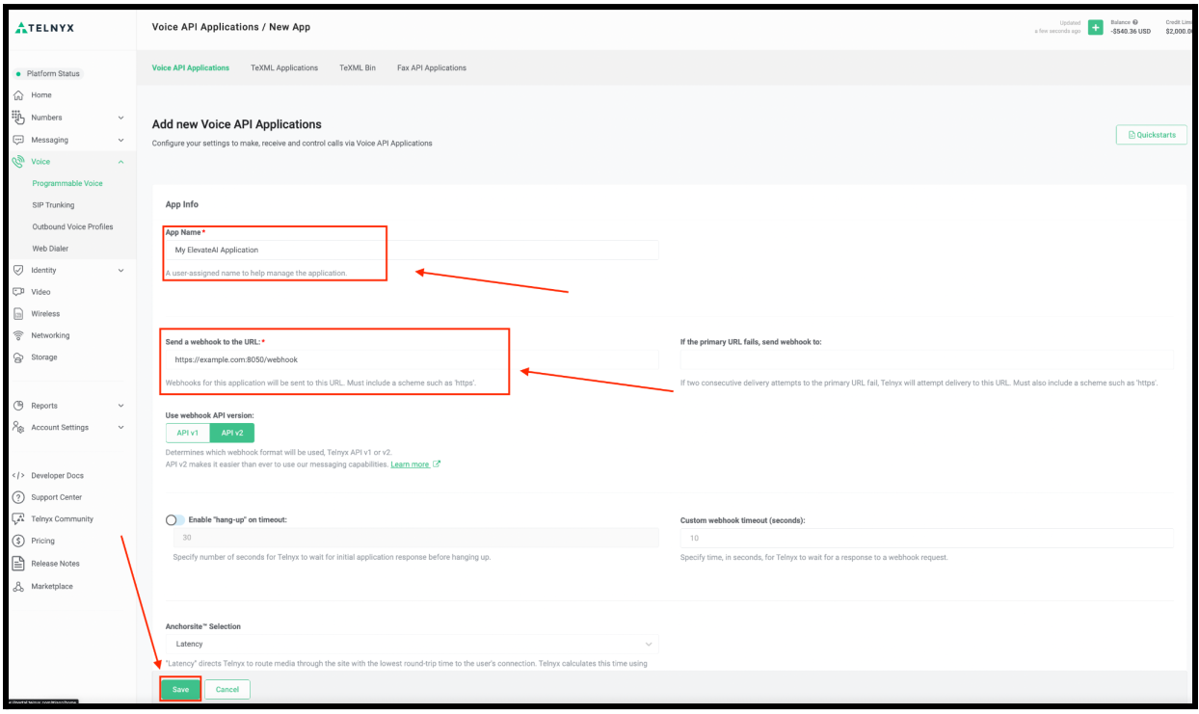
Task: Click the Reports pie chart icon
Action: coord(17,406)
